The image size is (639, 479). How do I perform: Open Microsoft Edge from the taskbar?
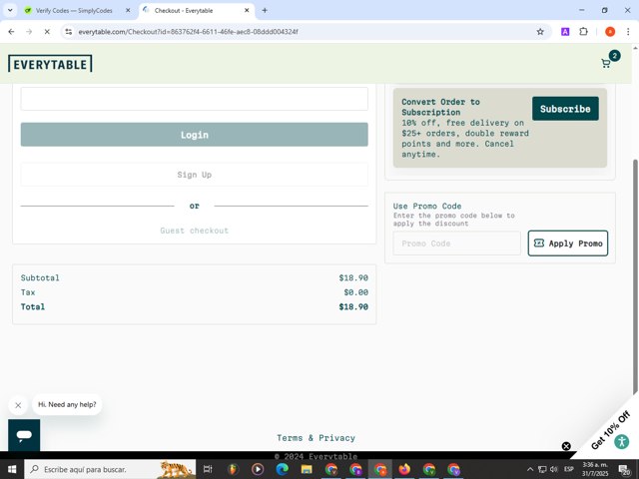(x=282, y=469)
